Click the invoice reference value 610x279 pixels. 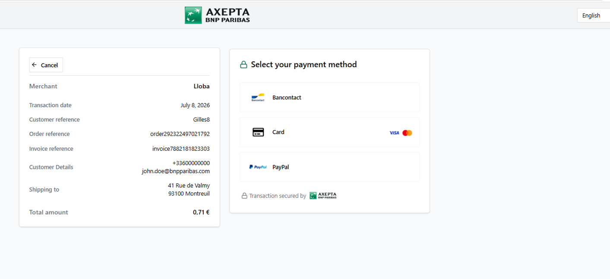[x=181, y=149]
